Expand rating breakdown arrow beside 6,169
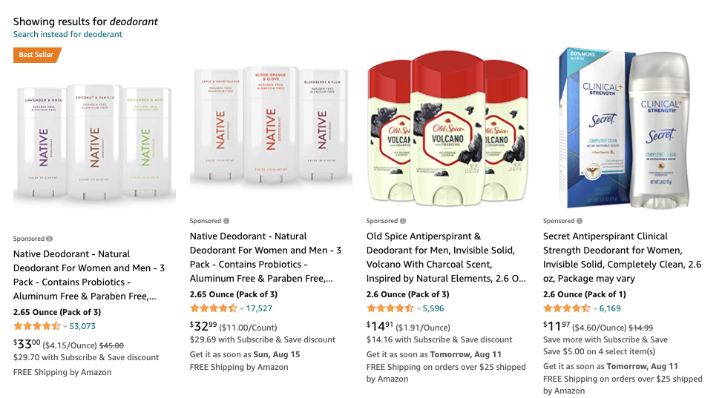The image size is (722, 398). click(595, 309)
